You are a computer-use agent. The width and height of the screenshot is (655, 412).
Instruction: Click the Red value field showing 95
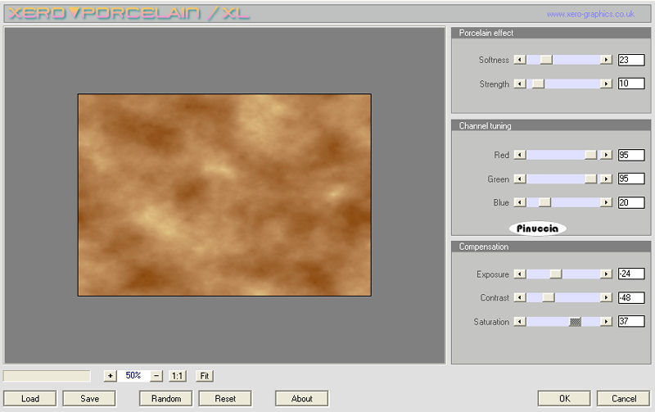(631, 155)
